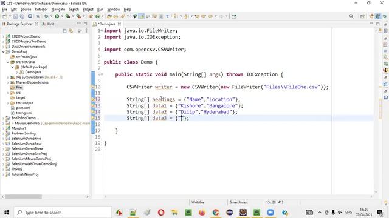Click the volume icon in the system tray
This screenshot has width=389, height=218.
click(x=340, y=213)
